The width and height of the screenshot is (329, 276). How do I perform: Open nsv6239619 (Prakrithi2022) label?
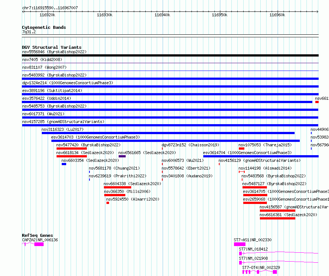(x=118, y=176)
